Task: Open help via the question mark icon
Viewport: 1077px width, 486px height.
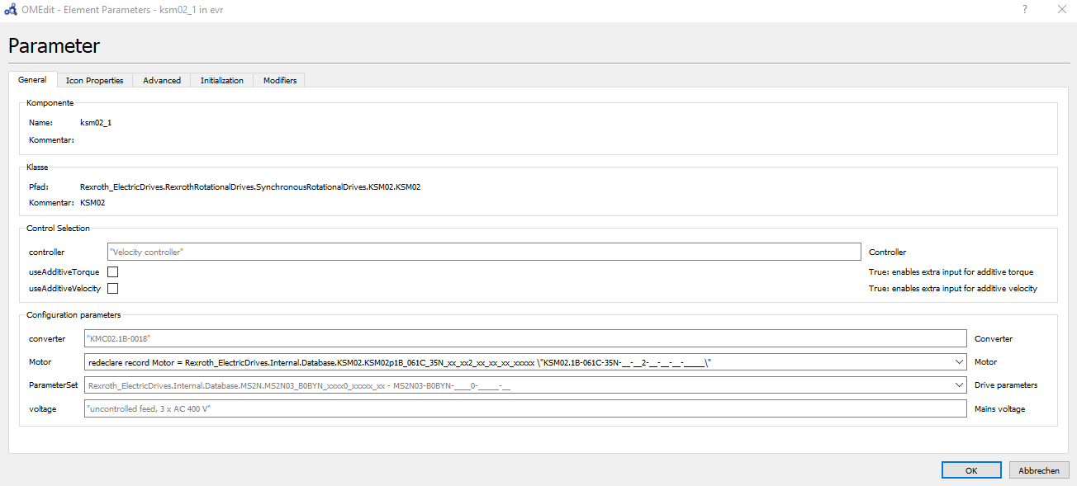Action: coord(1024,9)
